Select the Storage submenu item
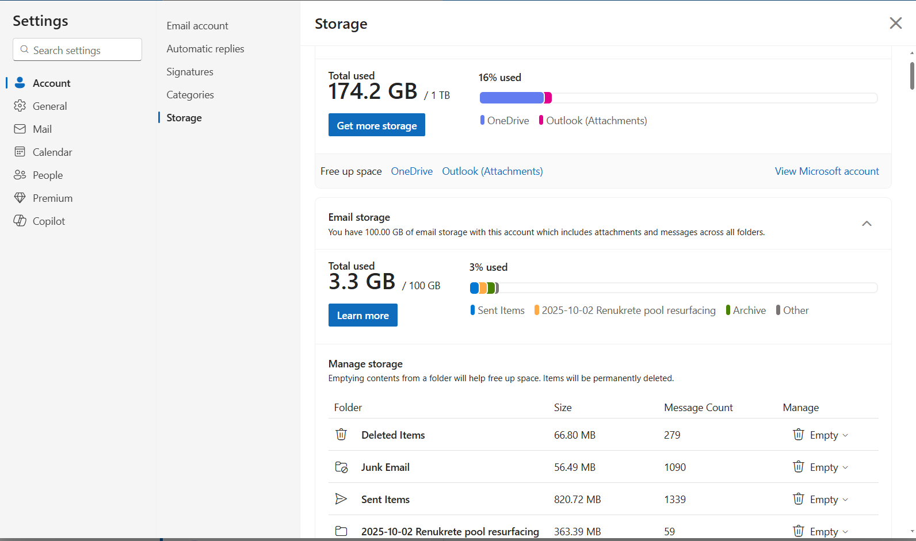The height and width of the screenshot is (541, 916). [184, 118]
